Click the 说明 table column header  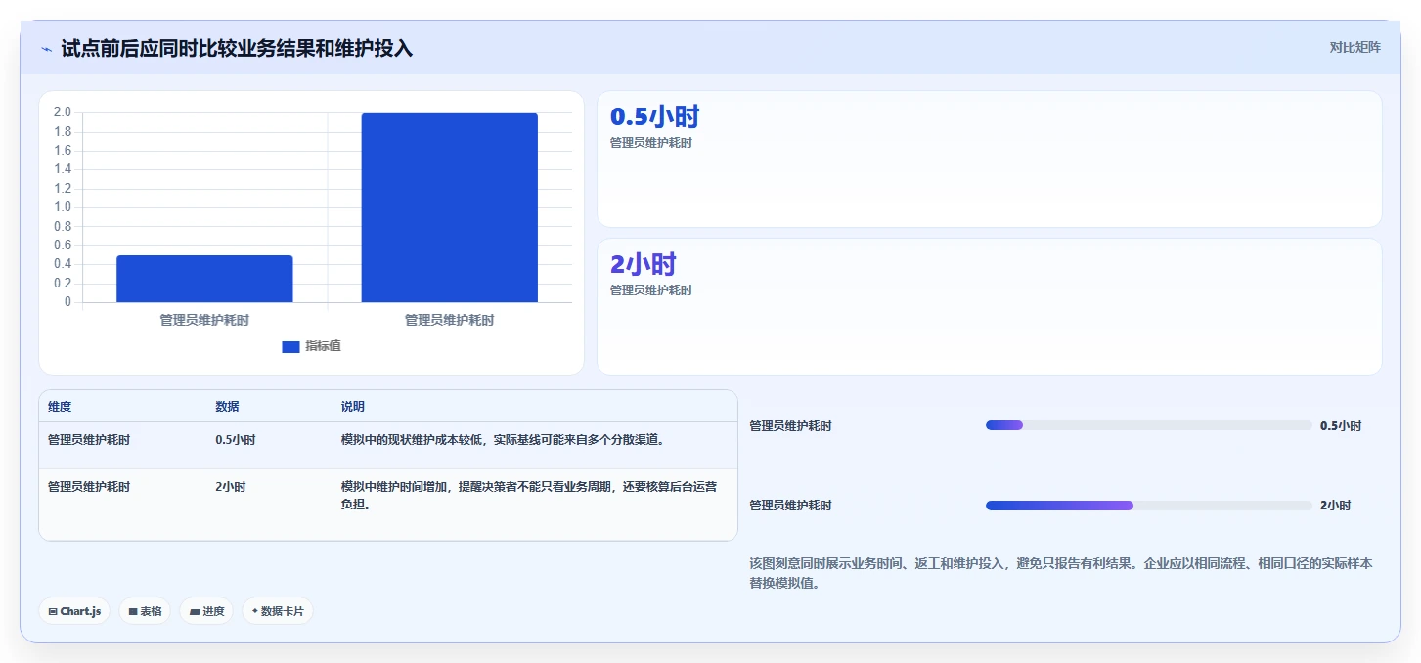(352, 407)
